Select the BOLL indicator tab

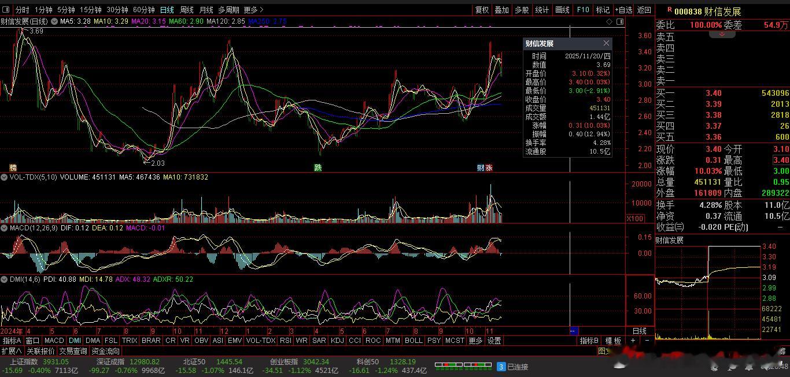413,341
